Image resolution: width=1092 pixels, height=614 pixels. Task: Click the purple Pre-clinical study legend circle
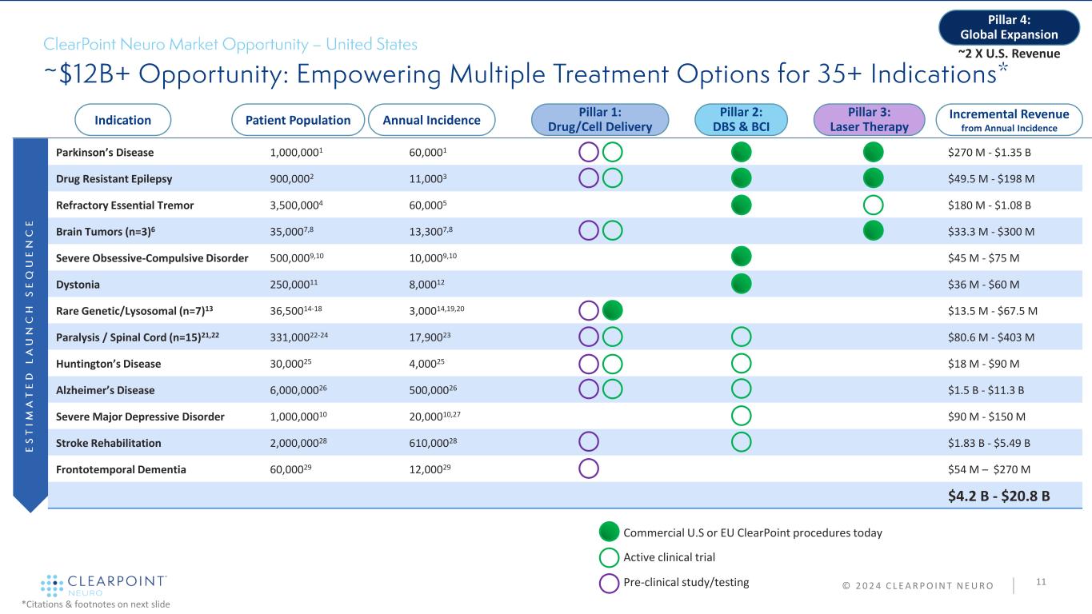tap(610, 583)
